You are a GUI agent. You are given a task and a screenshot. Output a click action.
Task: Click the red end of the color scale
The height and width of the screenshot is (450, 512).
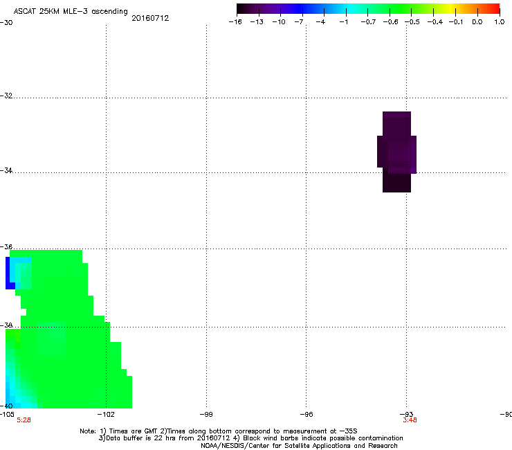coord(494,9)
